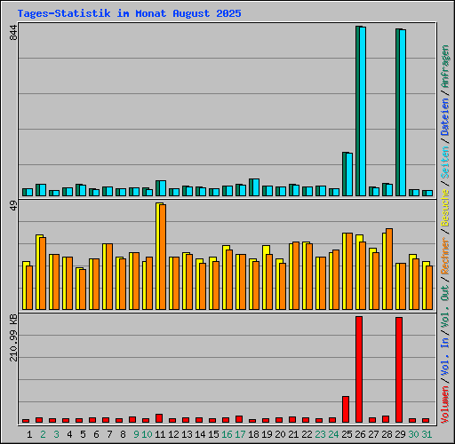The width and height of the screenshot is (455, 444).
Task: Click the 'Anfragen' legend label
Action: [x=445, y=67]
